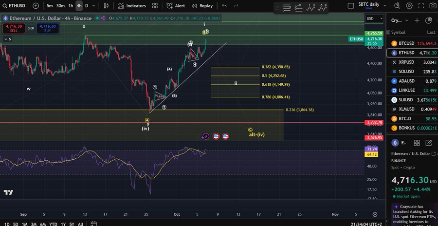The image size is (438, 226).
Task: Select XRPUSD in the watchlist
Action: coord(412,62)
